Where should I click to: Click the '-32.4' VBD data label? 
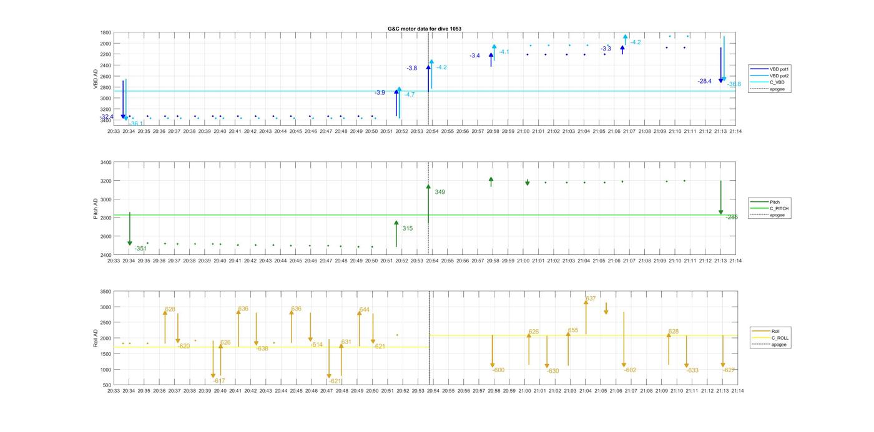(107, 117)
